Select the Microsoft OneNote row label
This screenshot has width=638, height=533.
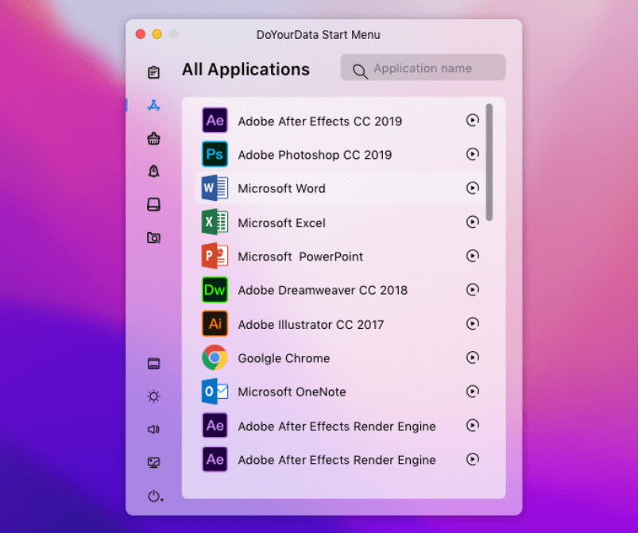point(292,392)
